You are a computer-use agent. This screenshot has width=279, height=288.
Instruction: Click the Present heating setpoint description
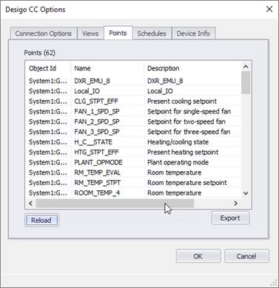pyautogui.click(x=183, y=153)
